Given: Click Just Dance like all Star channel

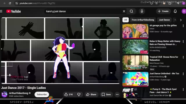Looking at the screenshot, I should (159, 95).
